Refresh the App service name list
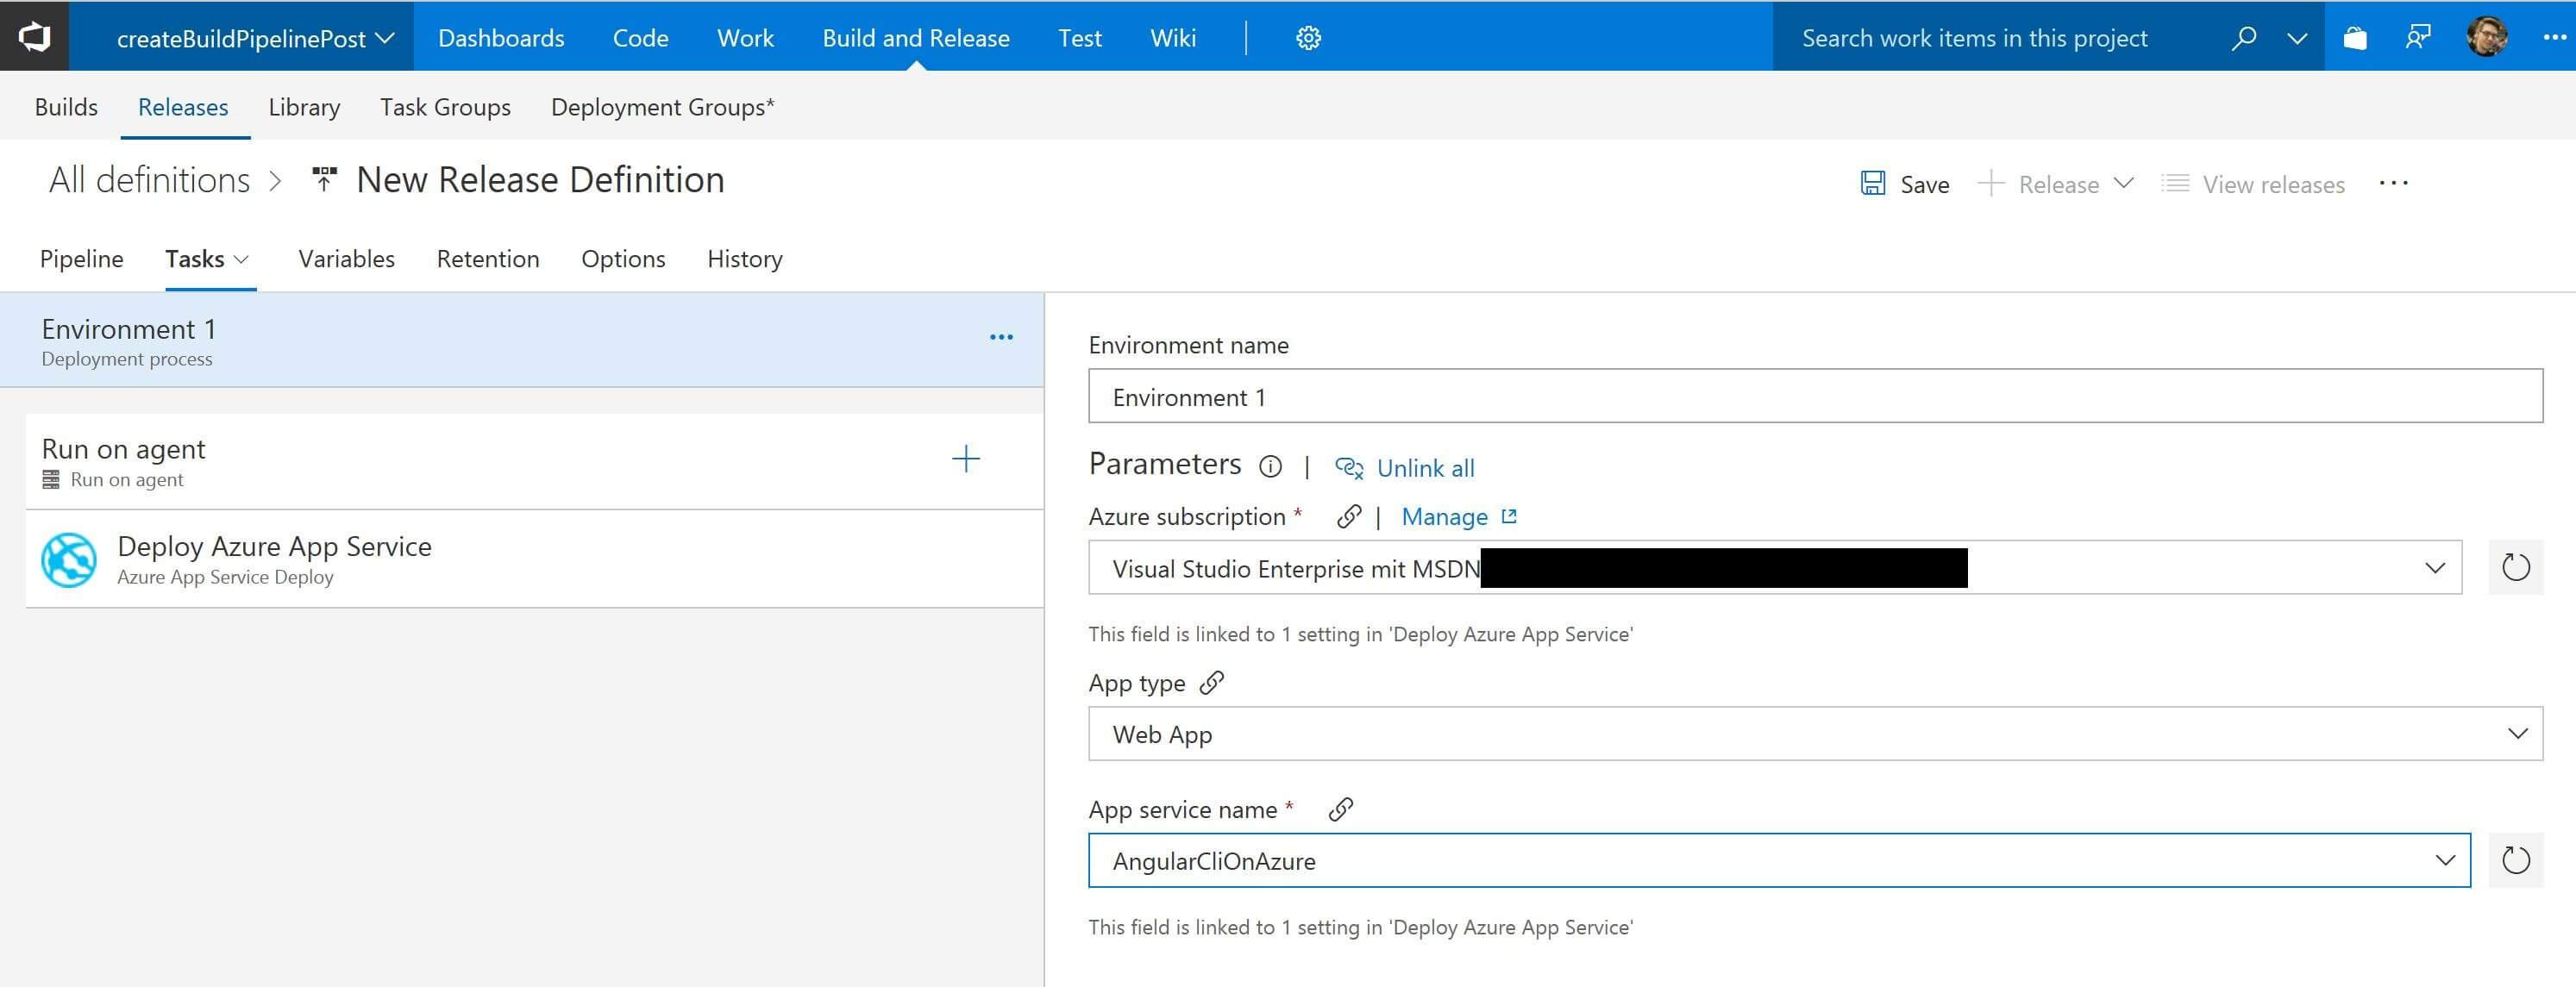The image size is (2576, 987). (2515, 861)
